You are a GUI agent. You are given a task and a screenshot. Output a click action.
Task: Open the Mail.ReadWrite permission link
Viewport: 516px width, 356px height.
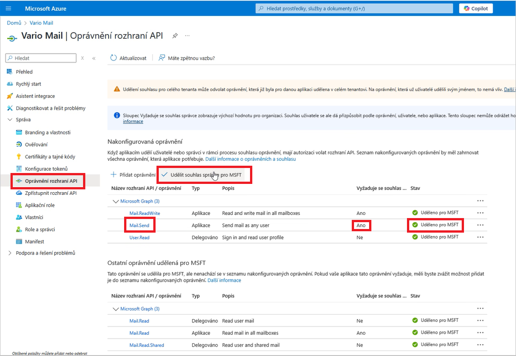pos(145,213)
